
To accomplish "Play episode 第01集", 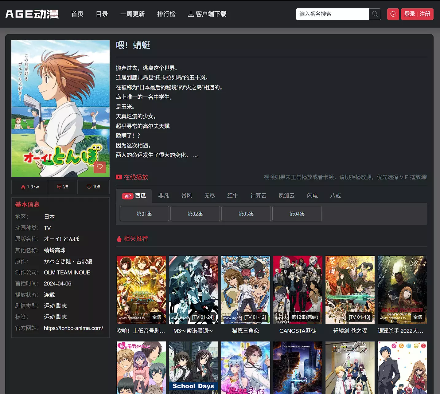I will coord(144,214).
